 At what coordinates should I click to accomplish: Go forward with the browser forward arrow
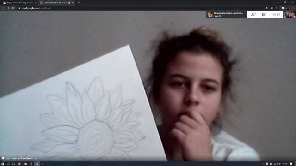8,8
